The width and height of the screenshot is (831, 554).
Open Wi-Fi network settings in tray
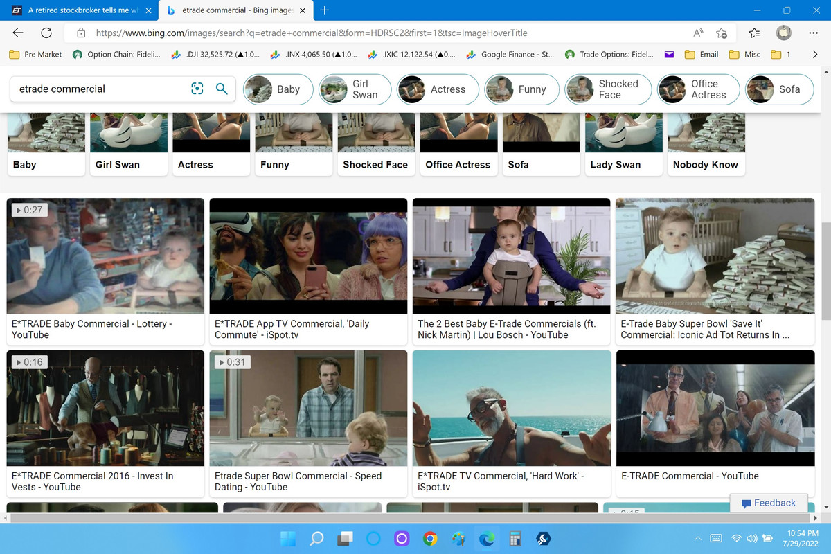click(737, 538)
